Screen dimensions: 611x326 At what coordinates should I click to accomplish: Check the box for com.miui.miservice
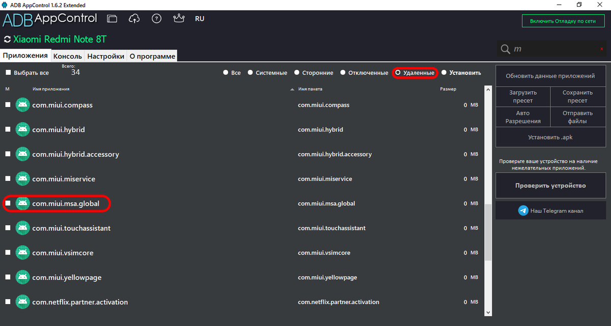click(8, 179)
